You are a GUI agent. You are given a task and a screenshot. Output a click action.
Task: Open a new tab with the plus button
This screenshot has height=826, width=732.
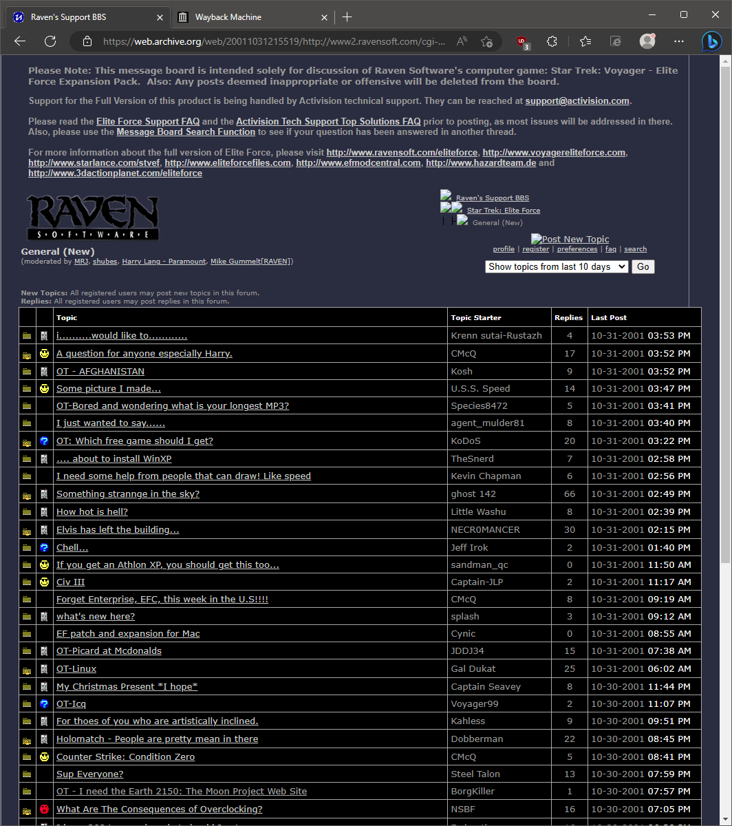pos(347,17)
